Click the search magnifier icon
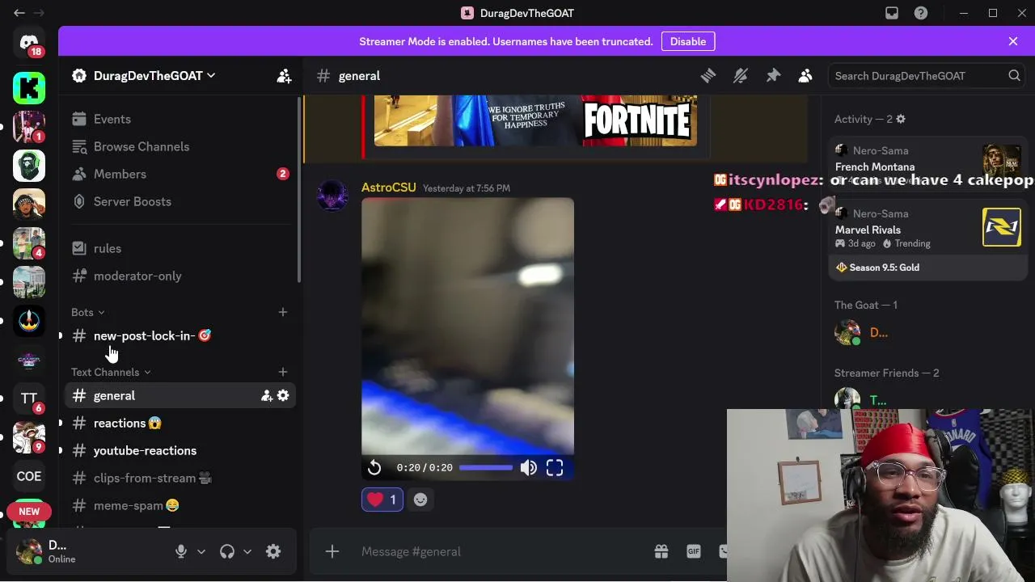This screenshot has height=582, width=1035. click(1014, 76)
